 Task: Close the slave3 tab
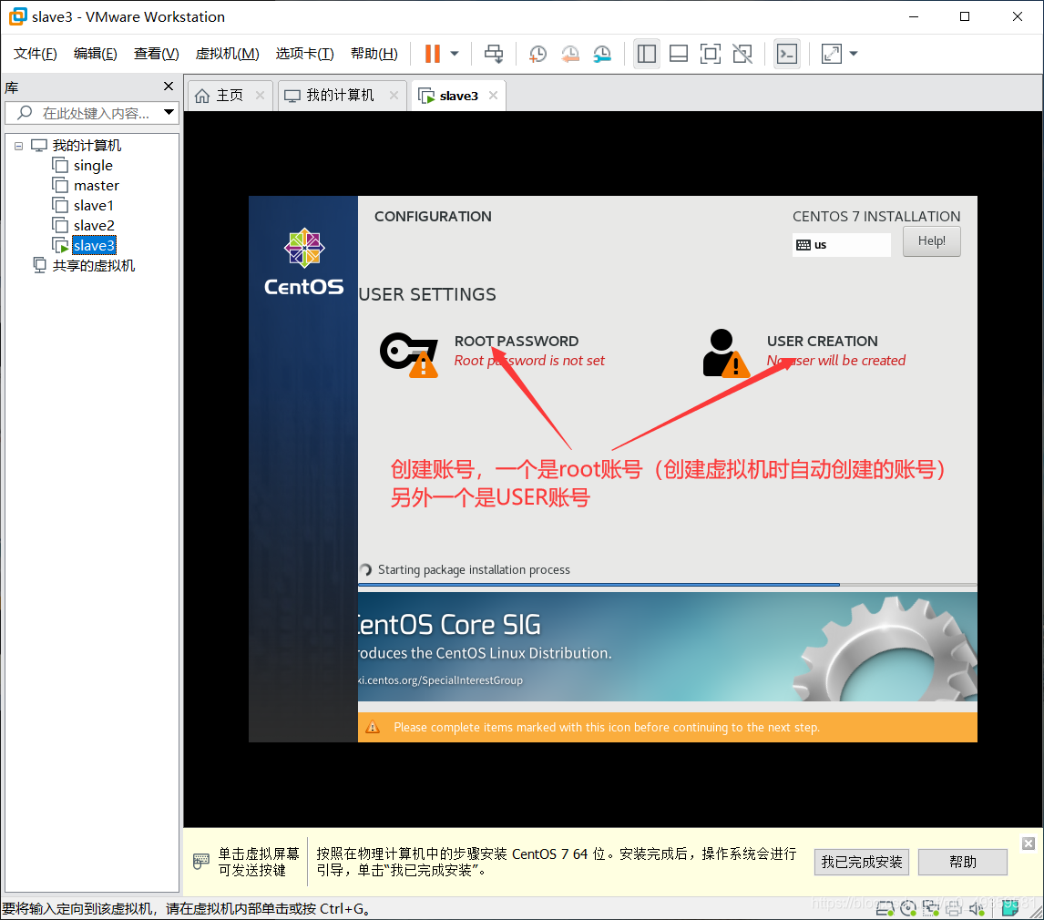494,96
